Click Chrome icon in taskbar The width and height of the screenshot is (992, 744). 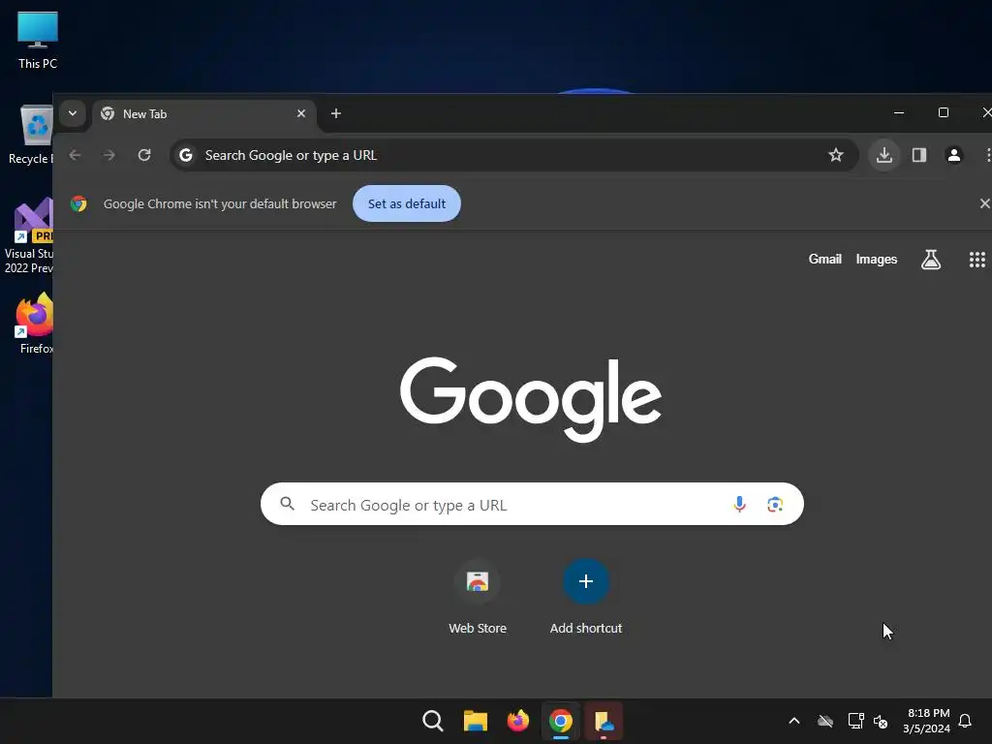[x=561, y=721]
